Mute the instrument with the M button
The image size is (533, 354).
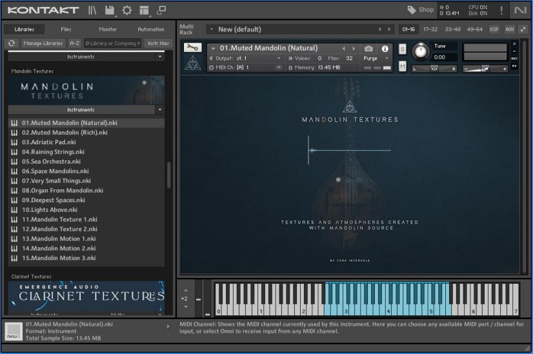(403, 66)
